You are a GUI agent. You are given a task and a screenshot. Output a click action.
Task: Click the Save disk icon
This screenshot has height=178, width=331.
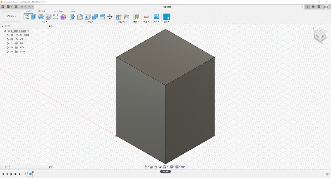(x=16, y=7)
